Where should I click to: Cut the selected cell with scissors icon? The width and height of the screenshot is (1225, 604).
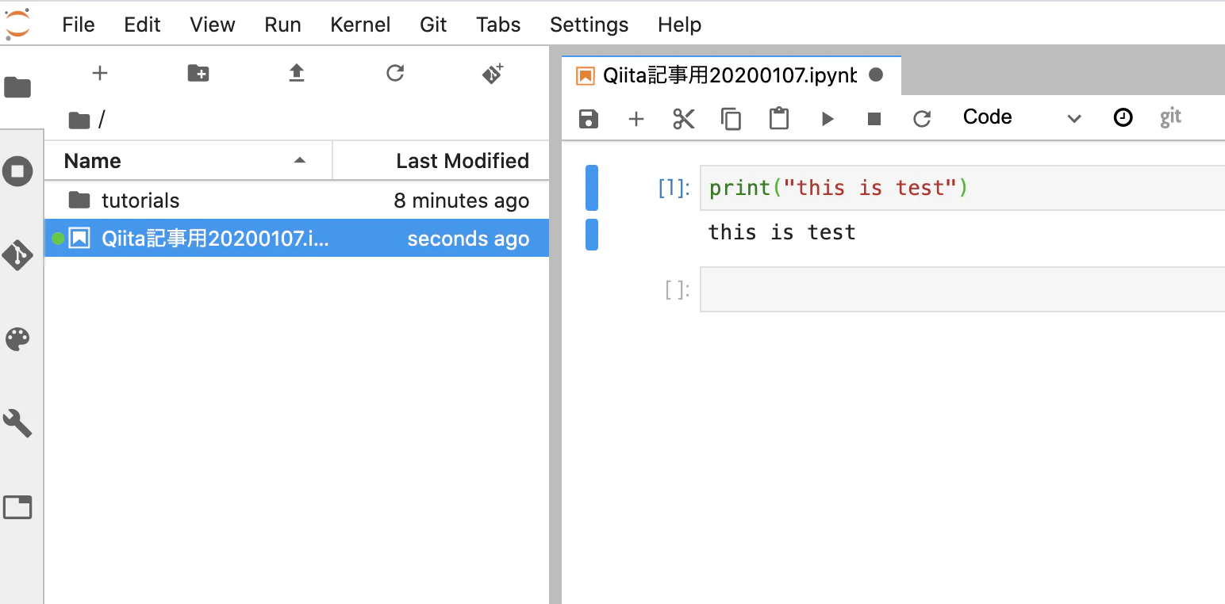683,119
